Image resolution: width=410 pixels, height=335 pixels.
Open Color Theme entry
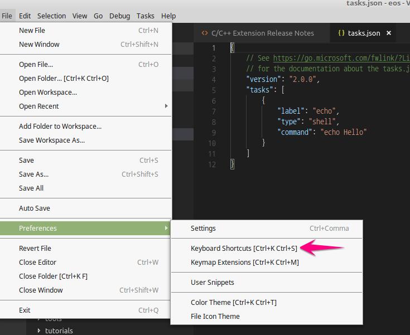point(267,303)
